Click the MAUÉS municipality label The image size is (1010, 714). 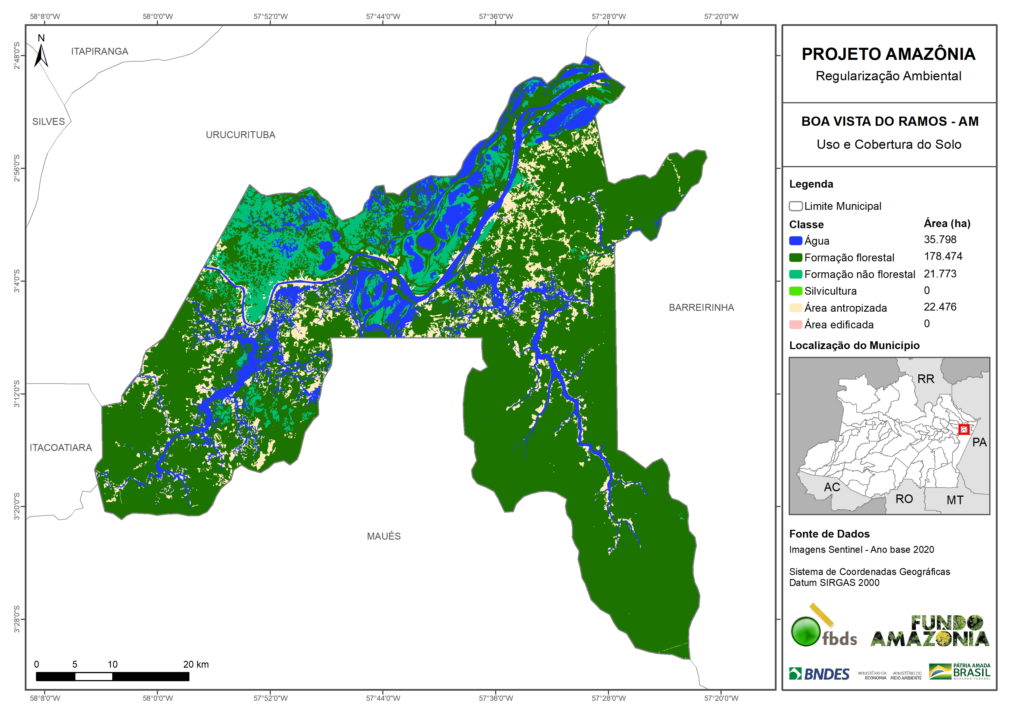click(x=384, y=536)
